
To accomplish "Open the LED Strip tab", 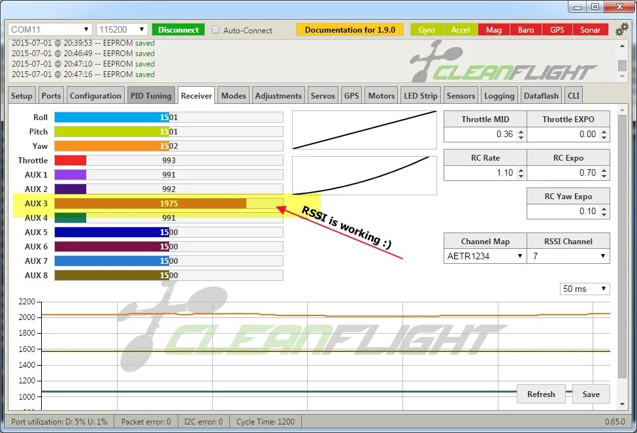I will tap(421, 96).
